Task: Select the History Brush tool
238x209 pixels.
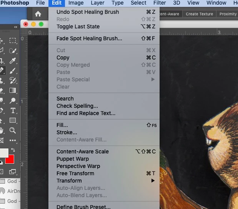Action: (x=13, y=81)
